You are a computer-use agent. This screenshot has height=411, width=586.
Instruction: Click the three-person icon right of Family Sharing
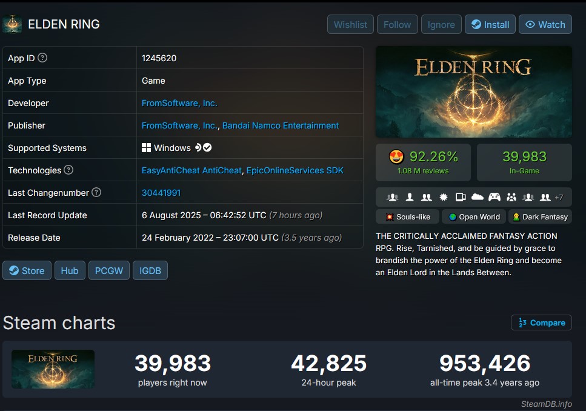tap(528, 197)
